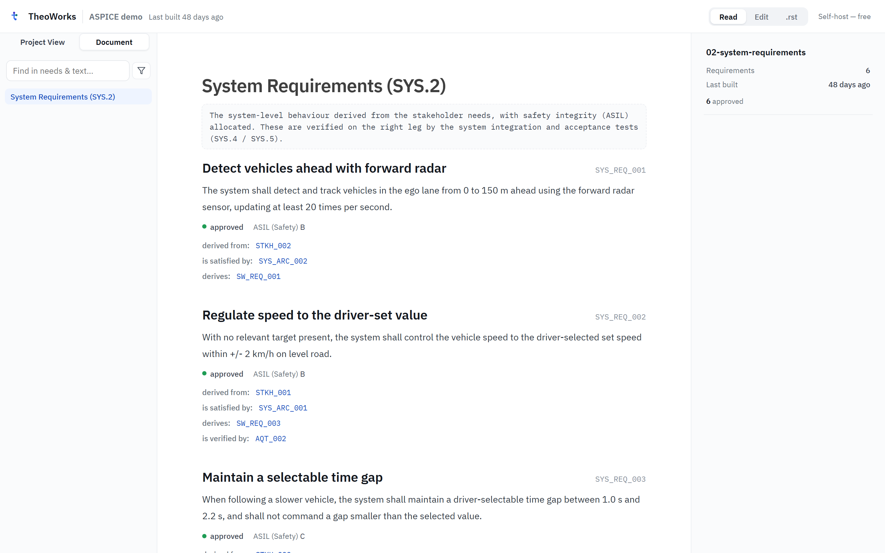Click the approved status under SYS_REQ_002

point(223,374)
